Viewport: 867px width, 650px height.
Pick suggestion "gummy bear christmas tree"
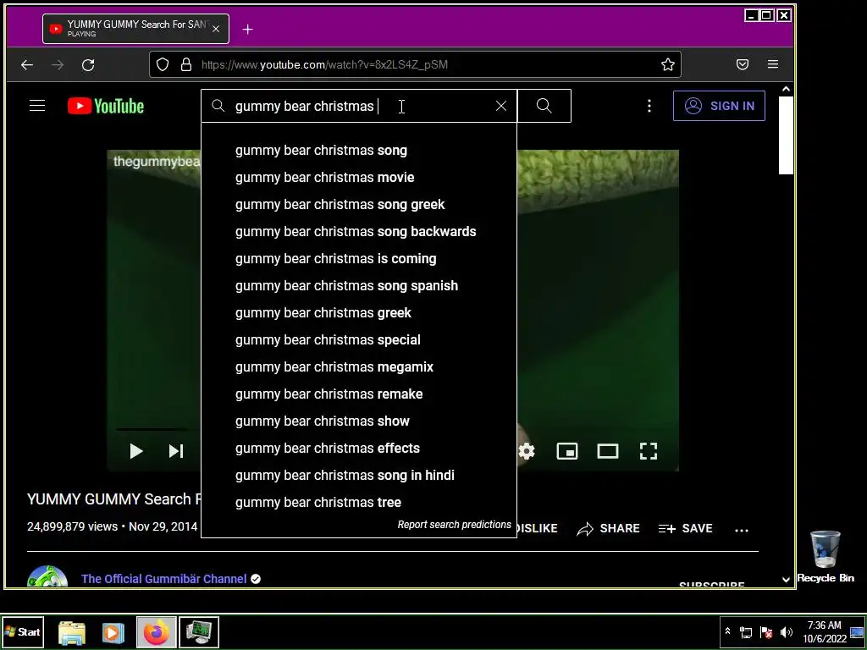tap(359, 503)
